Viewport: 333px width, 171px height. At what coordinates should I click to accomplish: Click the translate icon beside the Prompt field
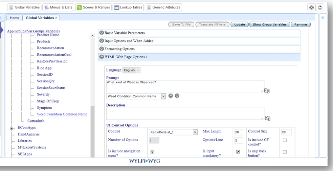click(267, 91)
